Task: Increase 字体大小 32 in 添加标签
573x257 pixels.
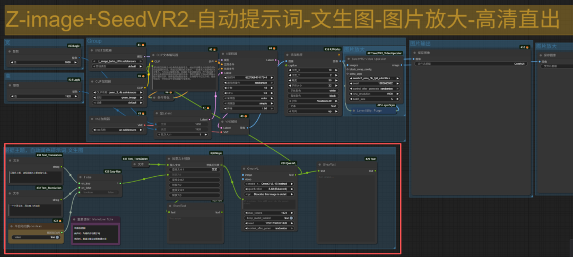Action: tap(336, 85)
